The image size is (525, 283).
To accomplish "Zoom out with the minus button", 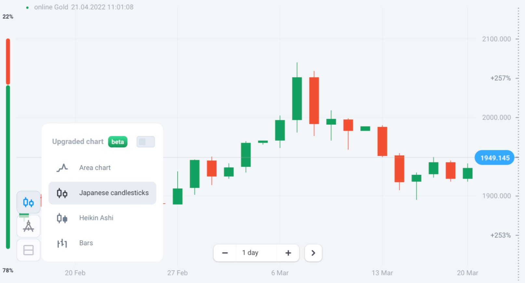I will click(225, 253).
